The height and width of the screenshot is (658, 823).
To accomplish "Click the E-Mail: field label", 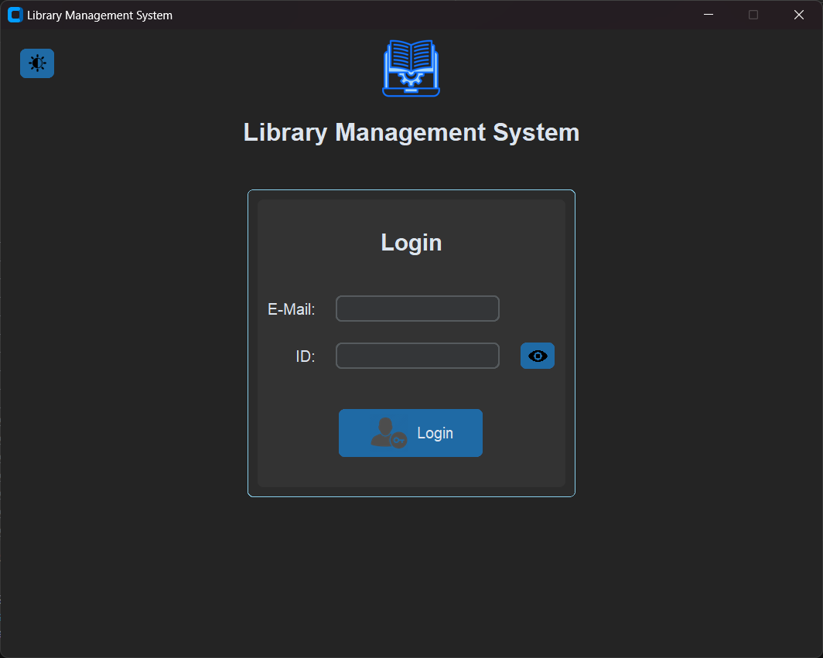I will [291, 309].
